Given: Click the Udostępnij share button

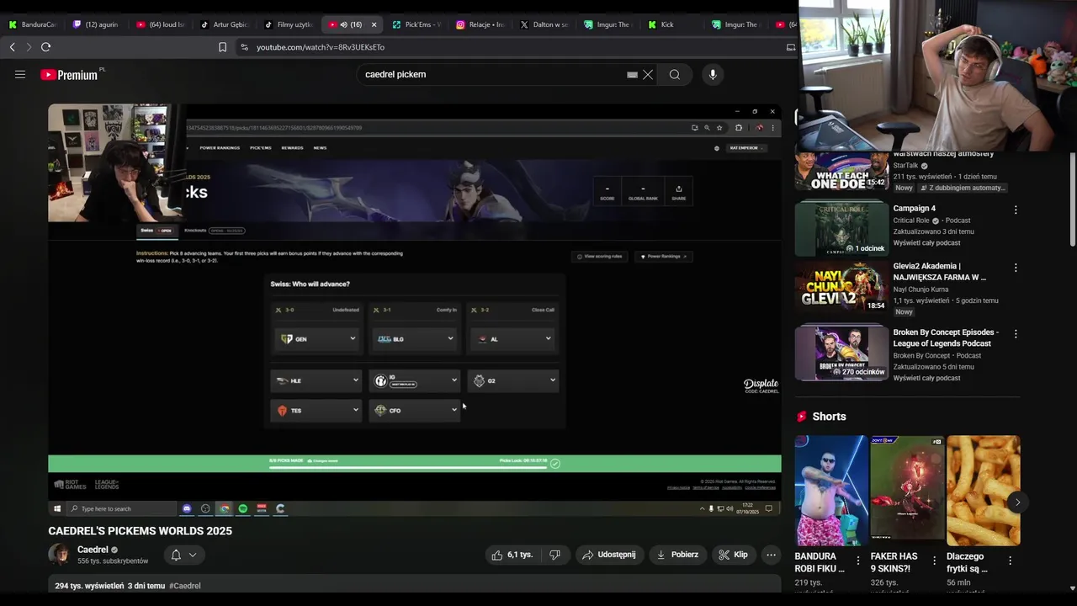Looking at the screenshot, I should click(x=610, y=555).
